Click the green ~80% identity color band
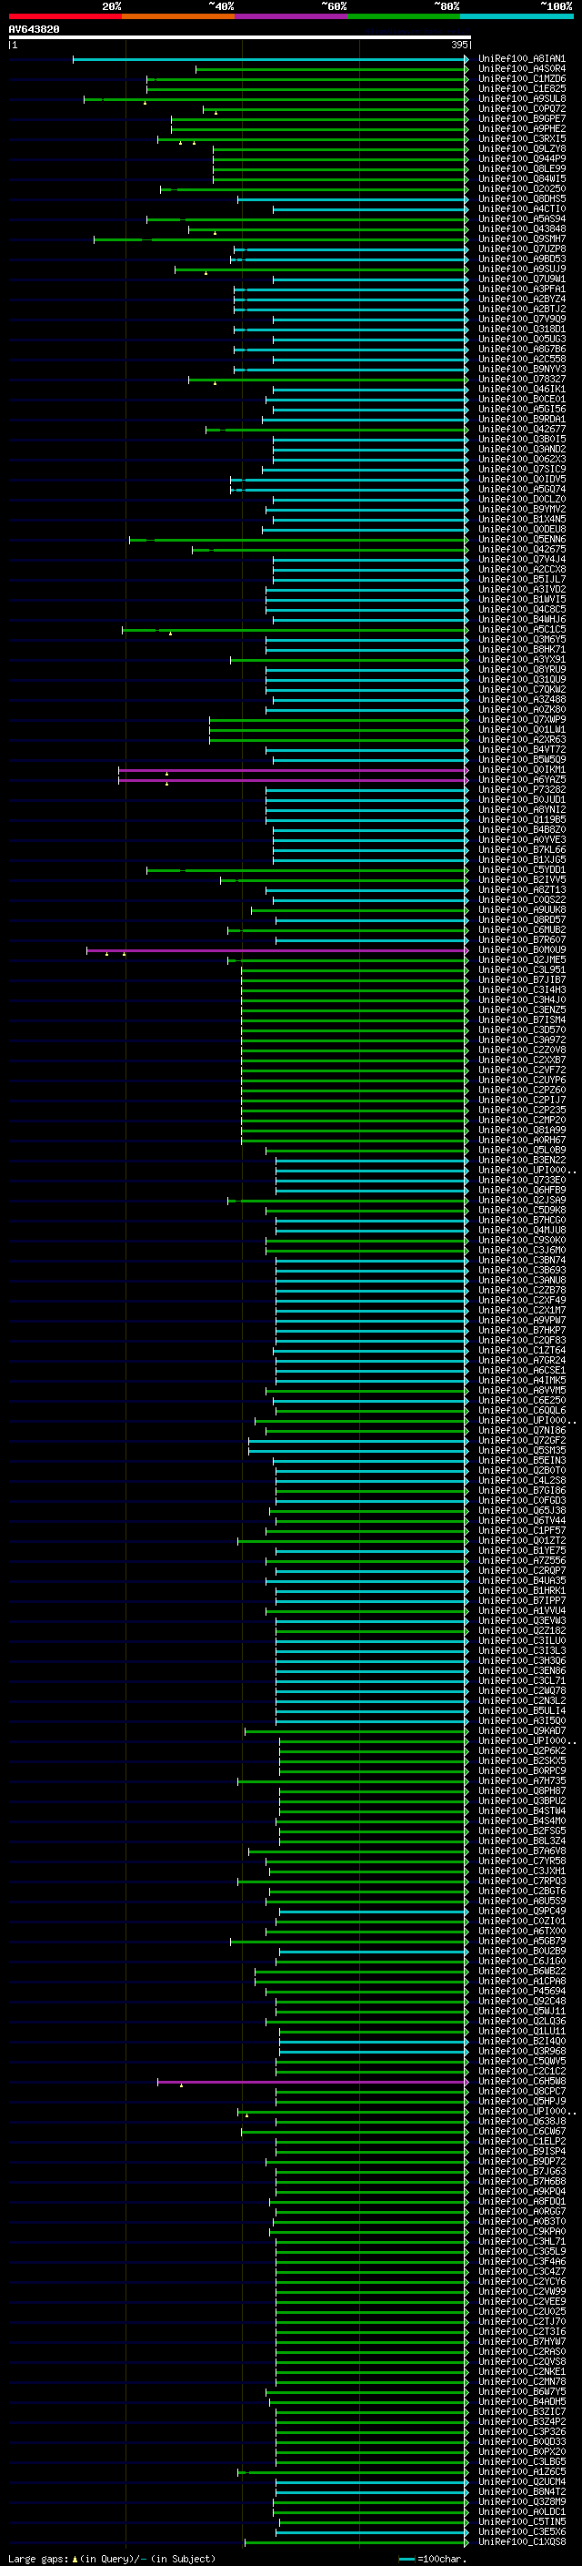The image size is (582, 2566). click(404, 16)
